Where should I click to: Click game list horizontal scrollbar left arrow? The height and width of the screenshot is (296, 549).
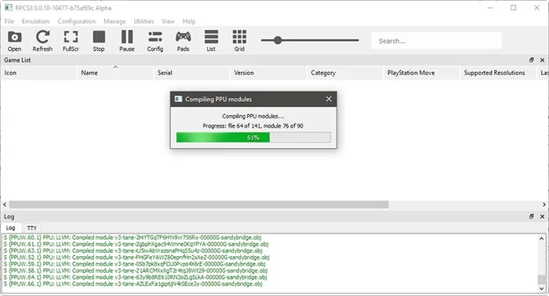(x=5, y=204)
